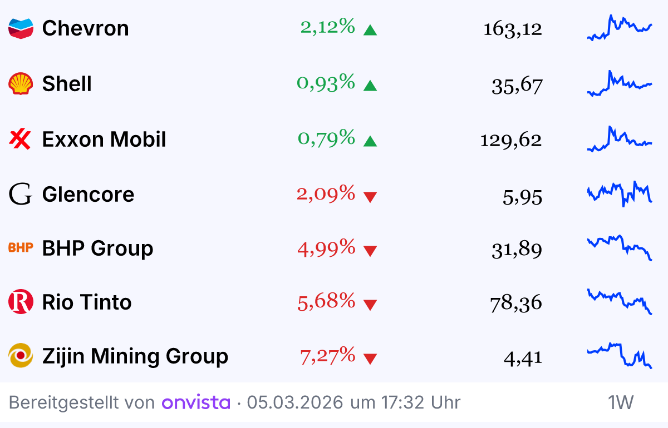The height and width of the screenshot is (428, 668).
Task: Follow the onvista provider link
Action: [x=196, y=402]
